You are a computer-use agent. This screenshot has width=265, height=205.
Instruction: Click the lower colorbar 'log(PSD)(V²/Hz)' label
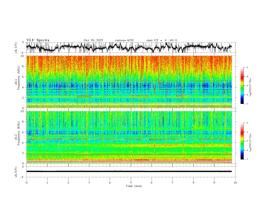[251, 143]
